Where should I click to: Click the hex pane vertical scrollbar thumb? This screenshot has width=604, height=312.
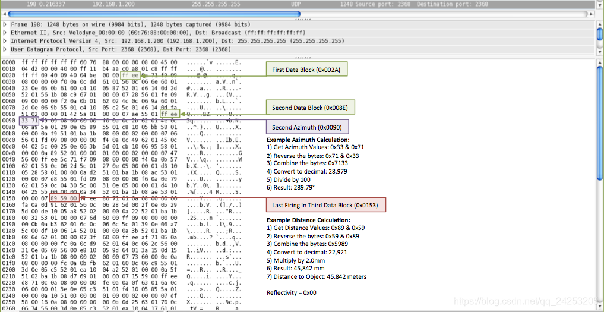[600, 122]
